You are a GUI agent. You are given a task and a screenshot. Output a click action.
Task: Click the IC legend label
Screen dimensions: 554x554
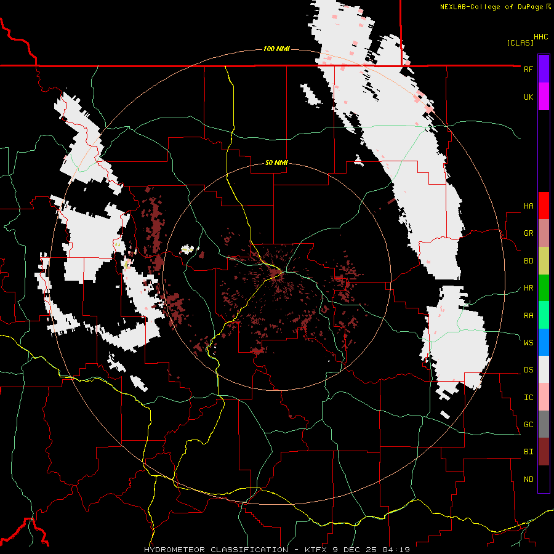(528, 398)
